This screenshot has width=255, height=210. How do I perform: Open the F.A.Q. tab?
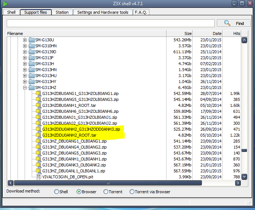141,12
